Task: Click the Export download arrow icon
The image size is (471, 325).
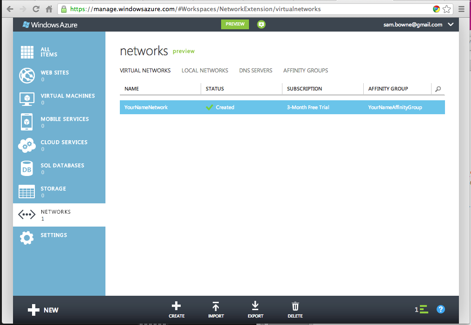Action: [255, 306]
